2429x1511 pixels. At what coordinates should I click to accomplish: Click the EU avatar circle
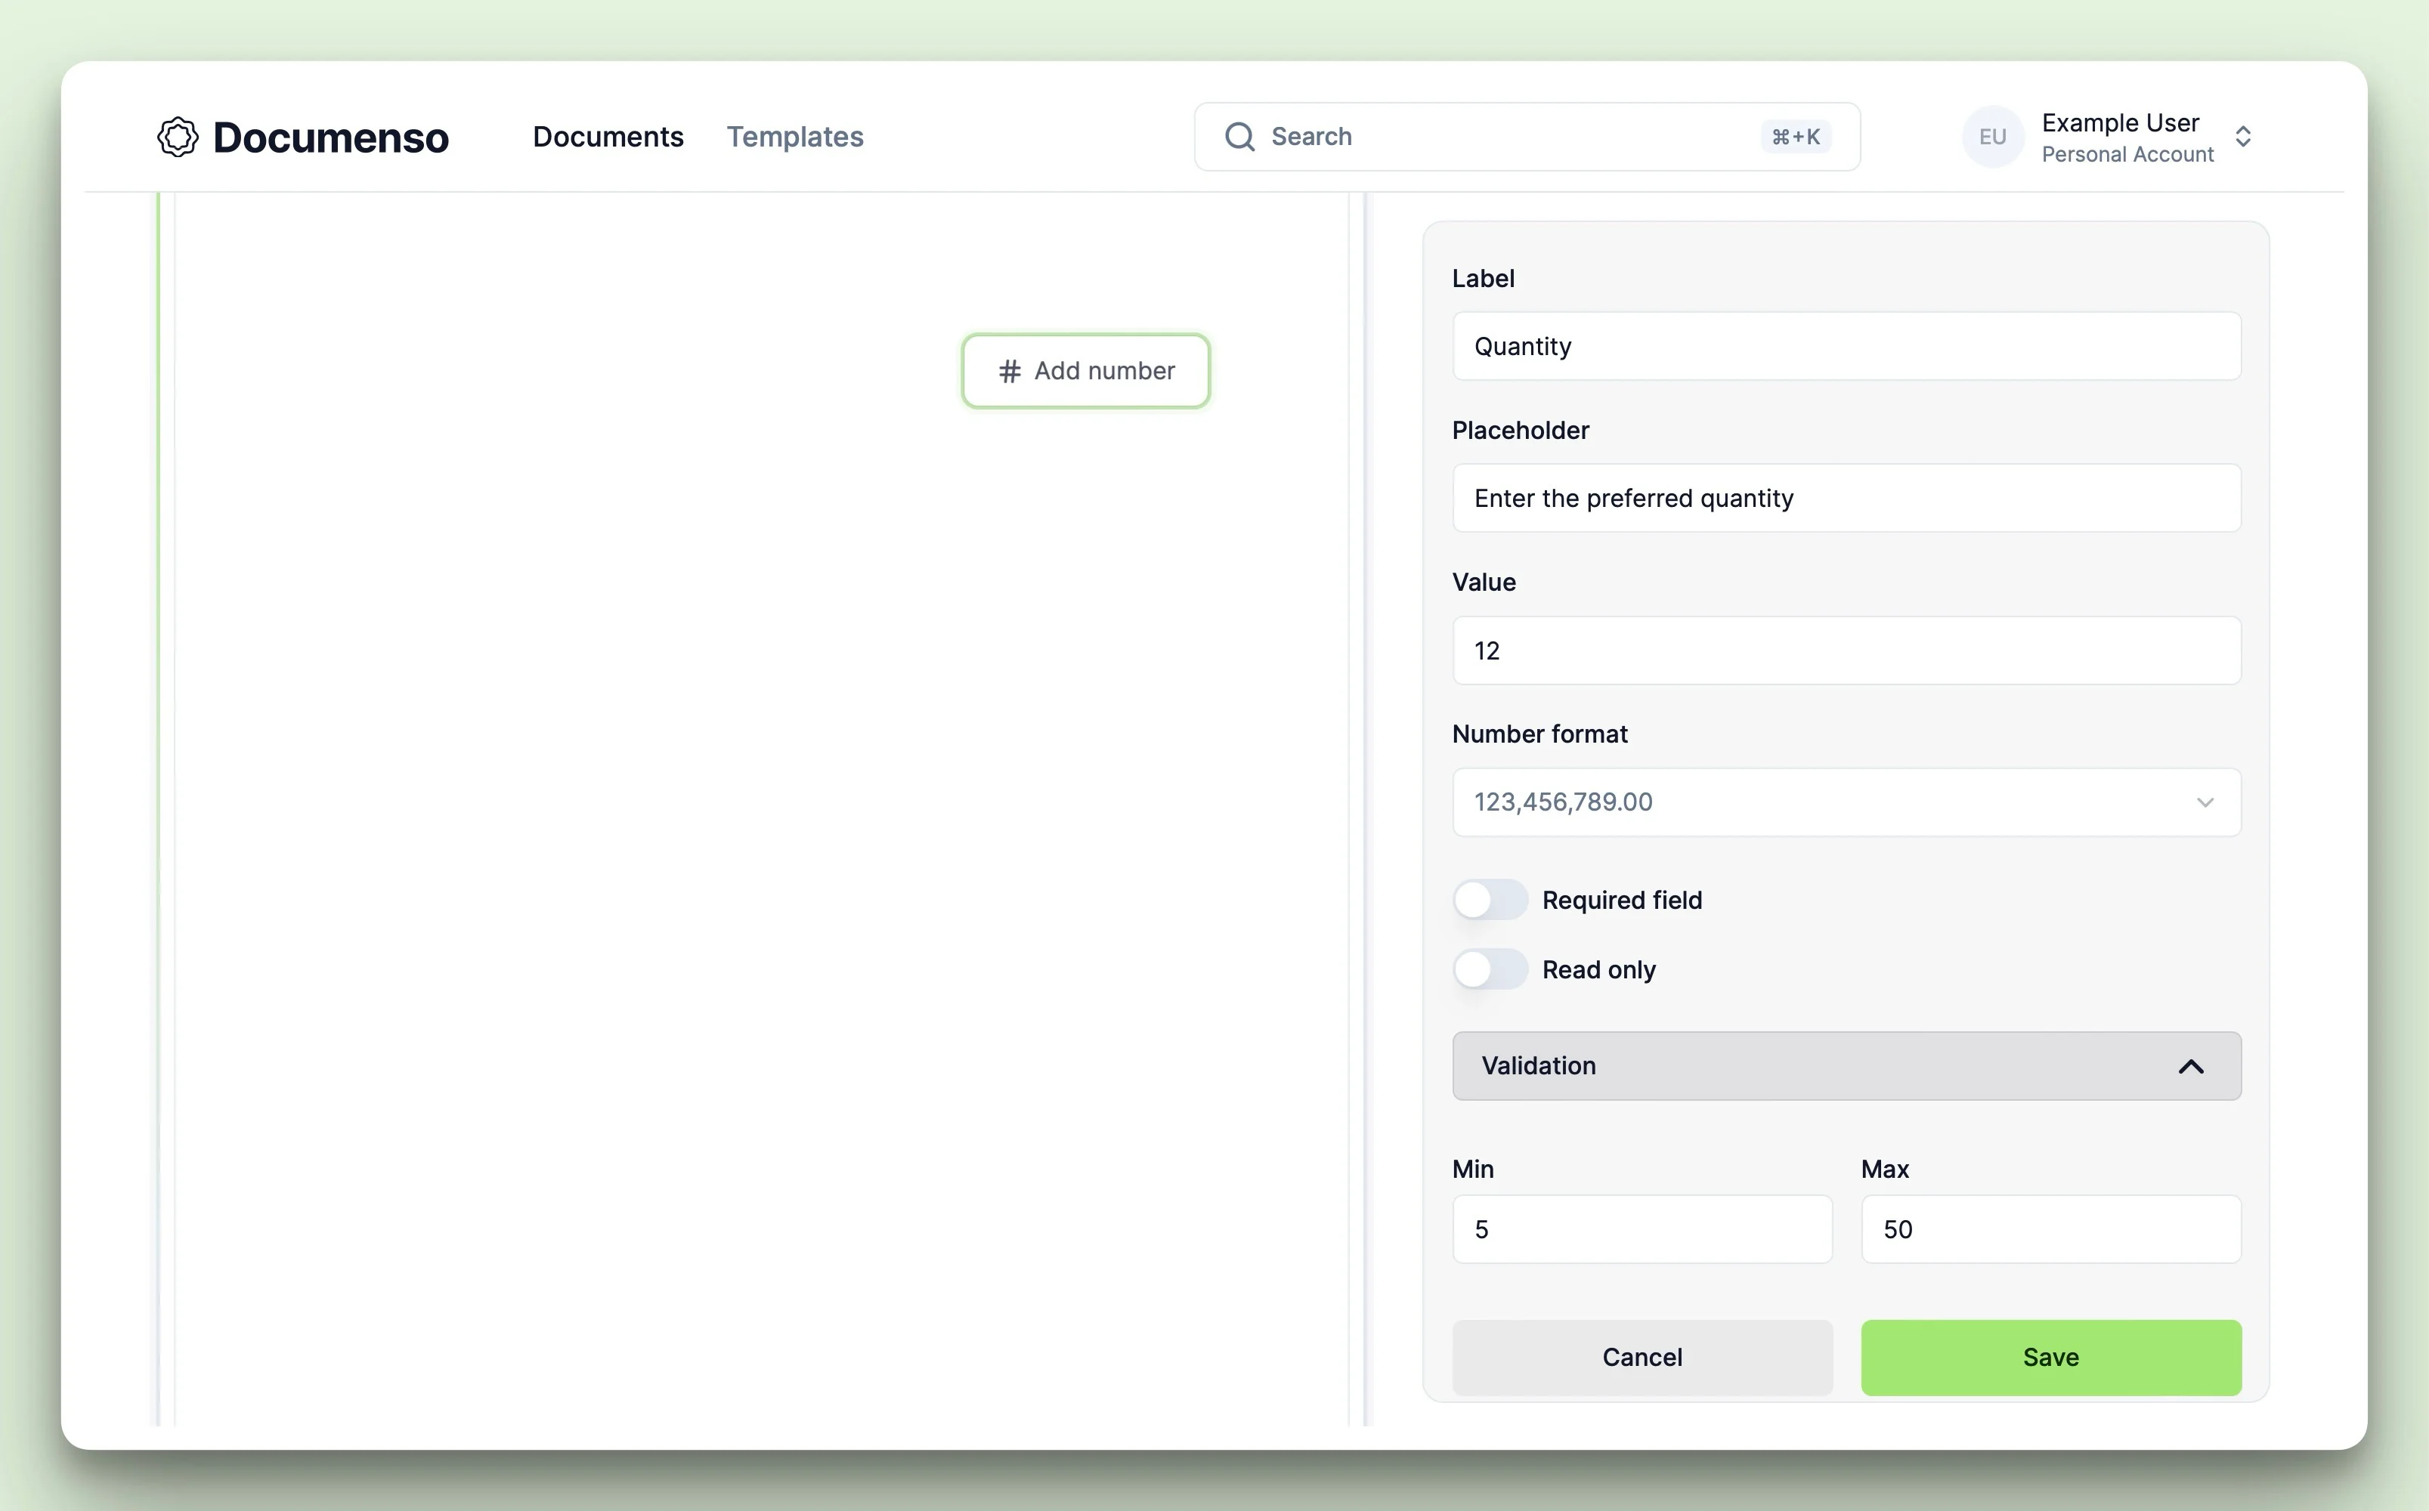pyautogui.click(x=1992, y=137)
